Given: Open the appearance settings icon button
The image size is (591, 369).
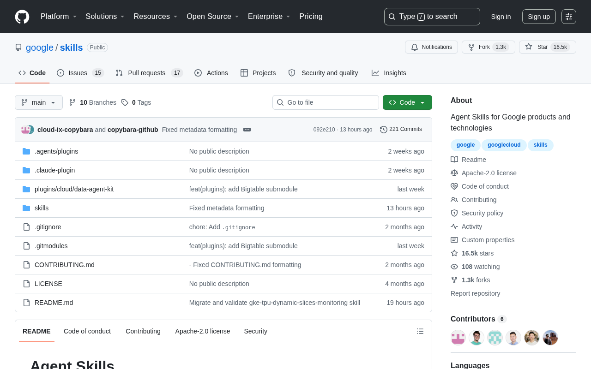Looking at the screenshot, I should click(569, 17).
